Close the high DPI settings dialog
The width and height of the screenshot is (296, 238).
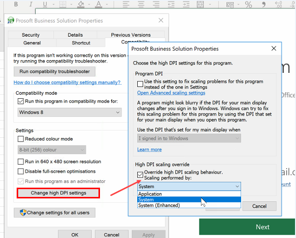pos(274,48)
